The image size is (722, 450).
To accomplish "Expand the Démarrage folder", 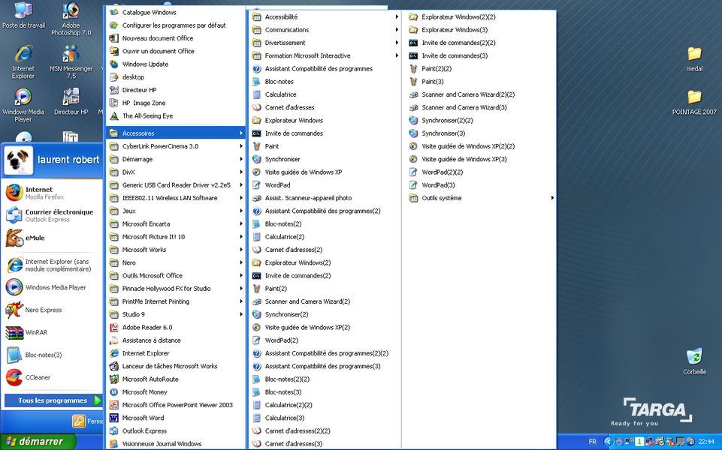I will coord(175,159).
